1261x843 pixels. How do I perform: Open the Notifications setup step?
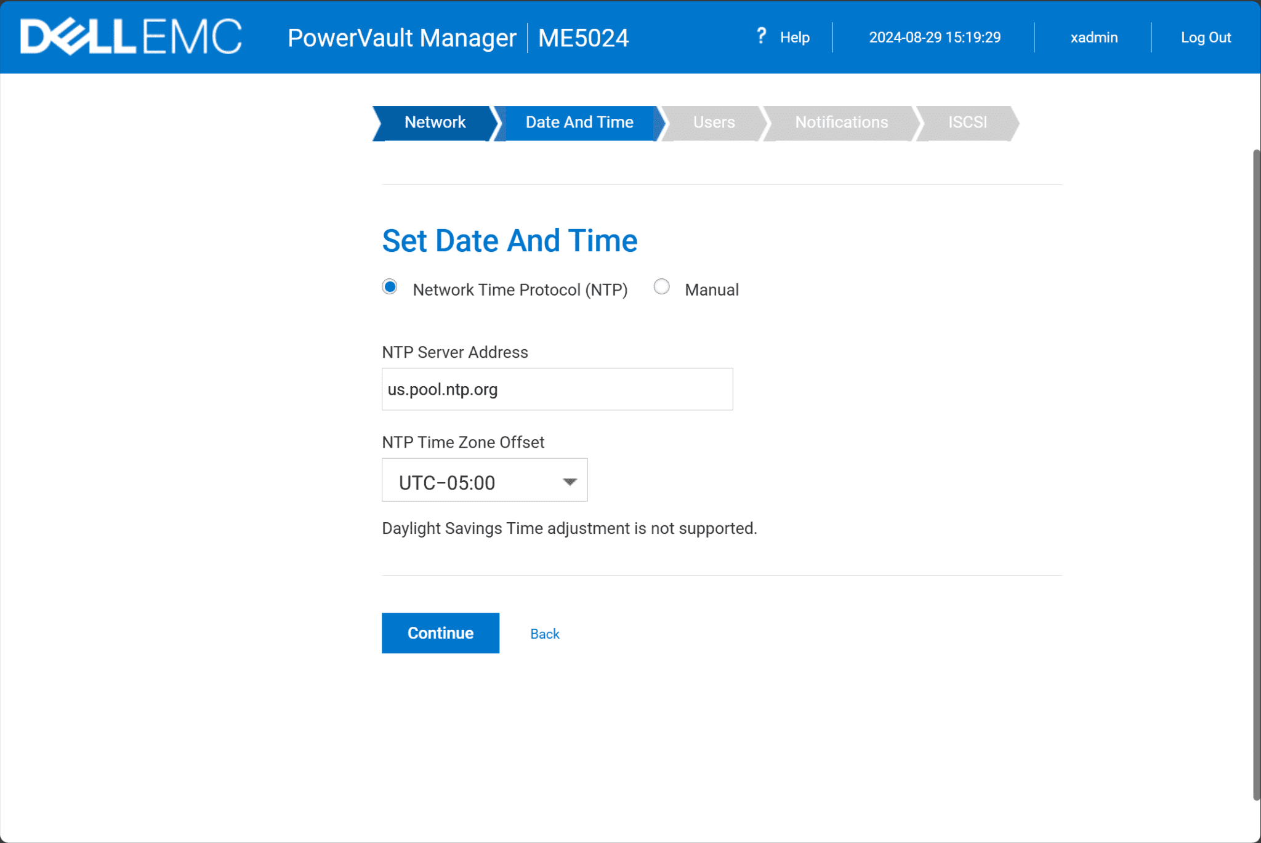tap(841, 123)
